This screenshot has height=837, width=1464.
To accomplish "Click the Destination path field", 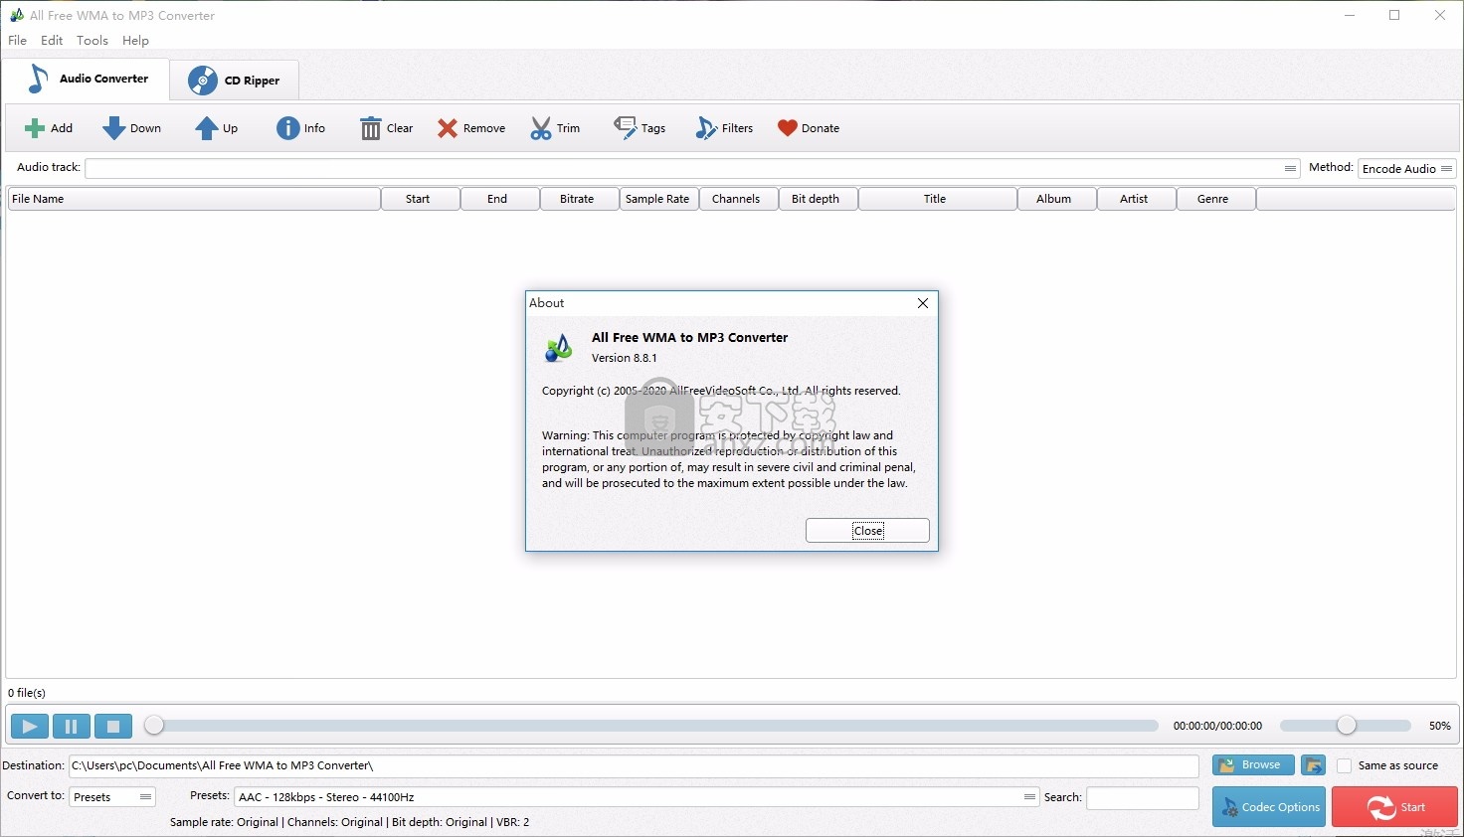I will point(634,765).
